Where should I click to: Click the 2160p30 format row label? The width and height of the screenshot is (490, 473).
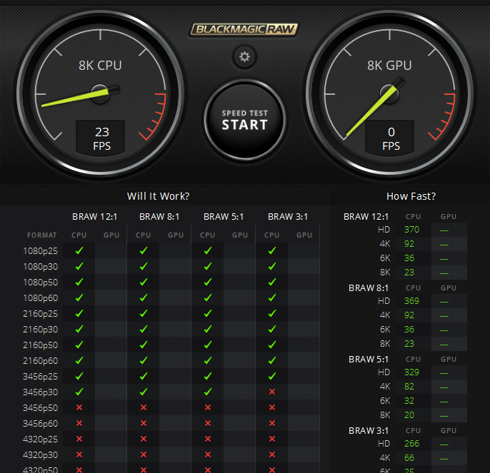point(40,330)
